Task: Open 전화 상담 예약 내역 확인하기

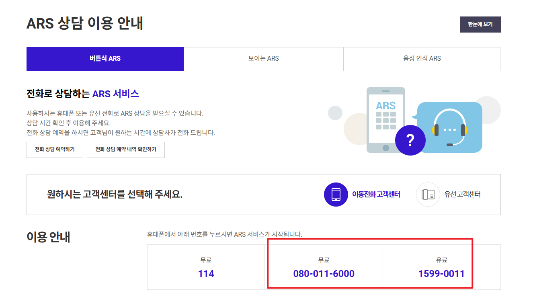Action: (126, 150)
